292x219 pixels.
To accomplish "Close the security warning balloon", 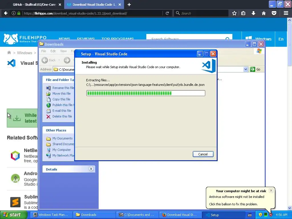I will (271, 190).
